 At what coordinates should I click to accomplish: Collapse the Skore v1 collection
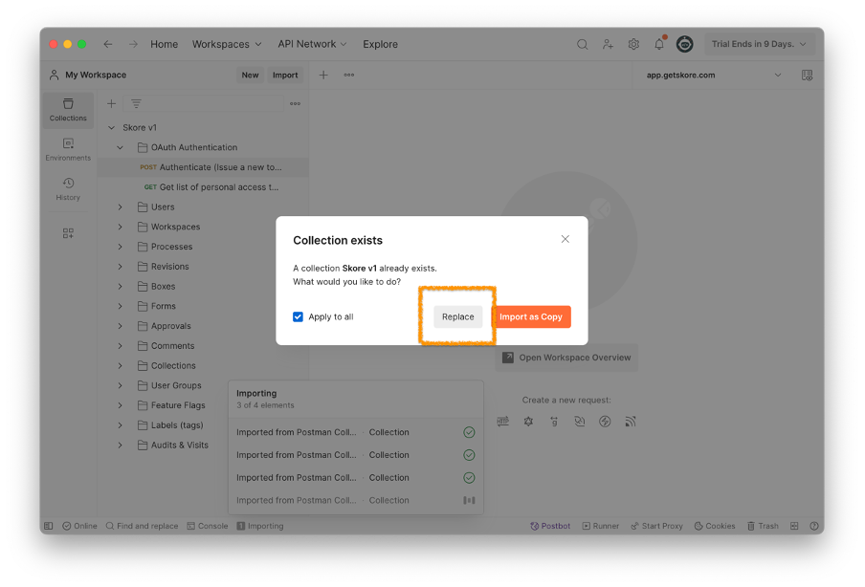111,128
